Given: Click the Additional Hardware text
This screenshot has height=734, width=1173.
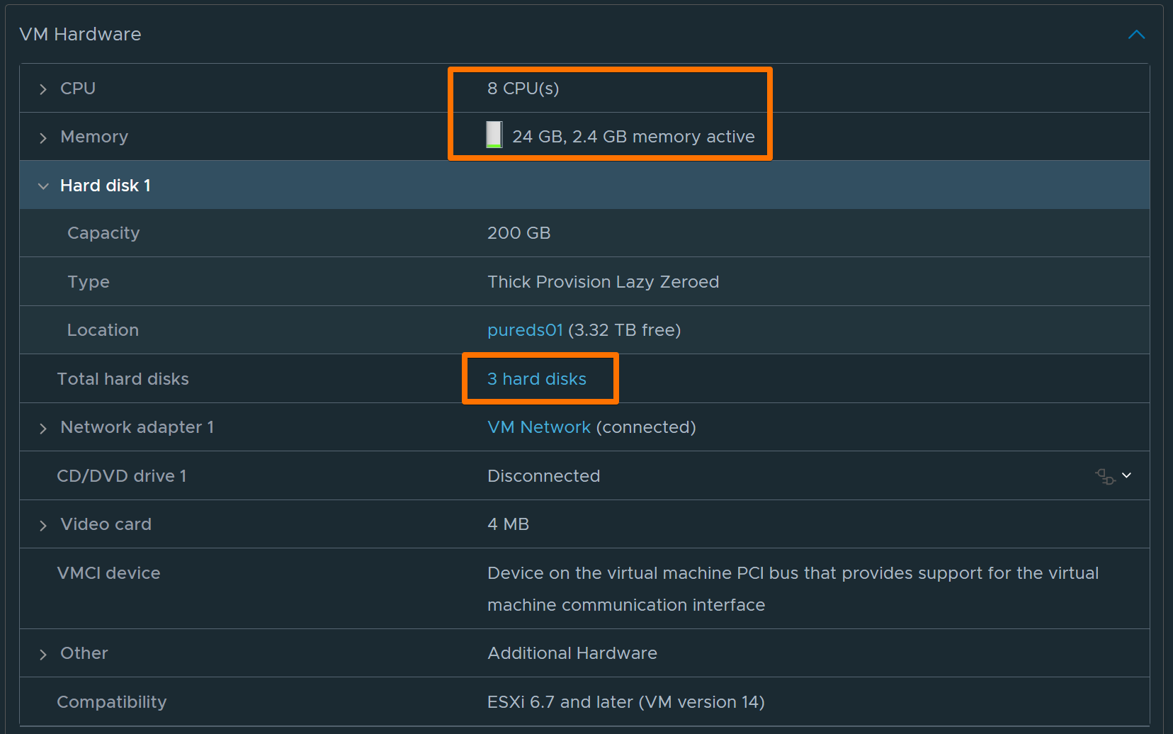Looking at the screenshot, I should [x=572, y=653].
